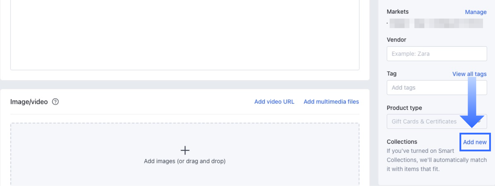Open the Manage markets link
The height and width of the screenshot is (186, 495).
(x=475, y=12)
